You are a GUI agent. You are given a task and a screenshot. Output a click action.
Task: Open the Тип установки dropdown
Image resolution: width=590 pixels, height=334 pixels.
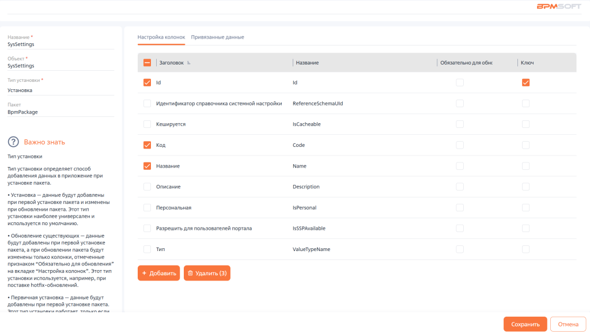tap(60, 90)
